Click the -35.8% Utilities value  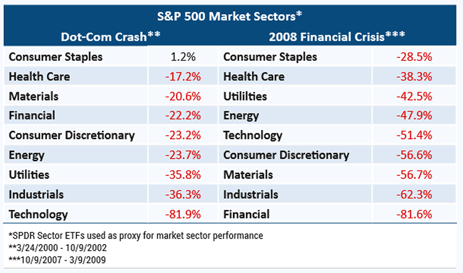pyautogui.click(x=184, y=174)
